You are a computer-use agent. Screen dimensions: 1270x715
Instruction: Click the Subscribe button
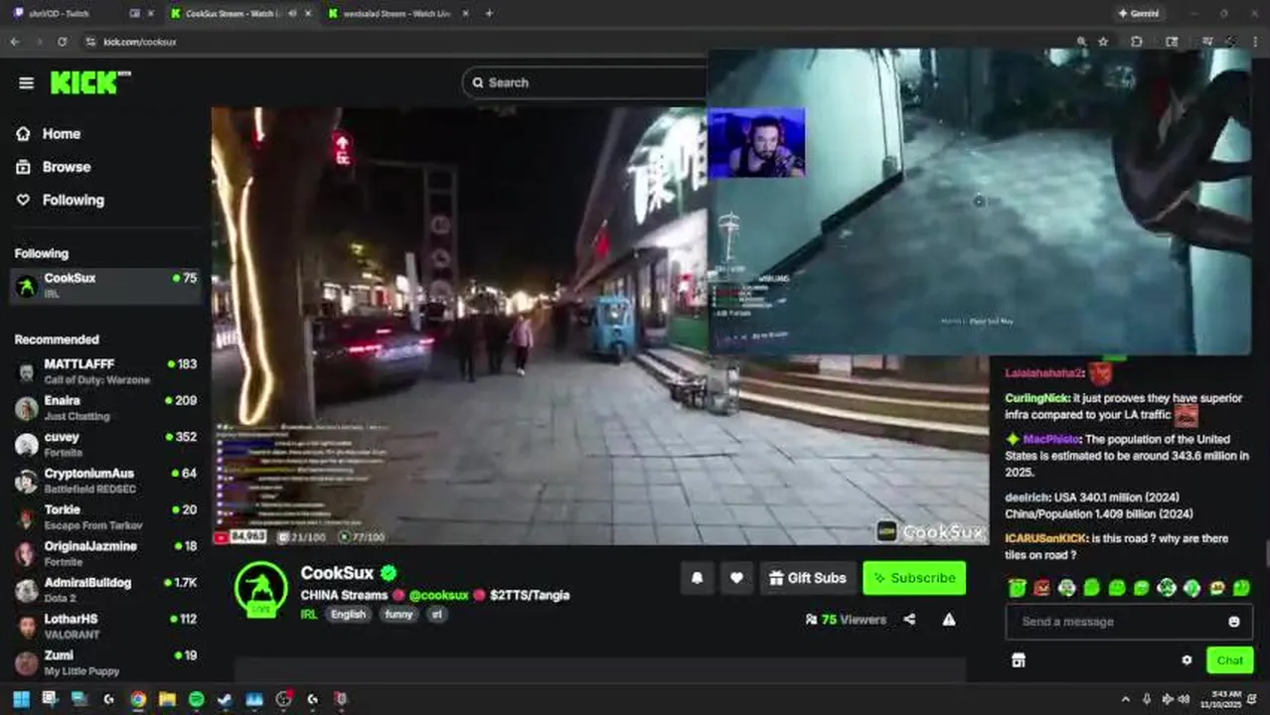(914, 578)
